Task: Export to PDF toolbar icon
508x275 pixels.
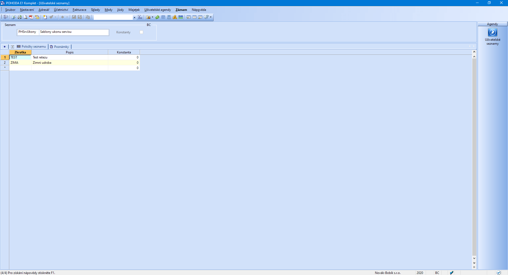Action: tap(31, 17)
